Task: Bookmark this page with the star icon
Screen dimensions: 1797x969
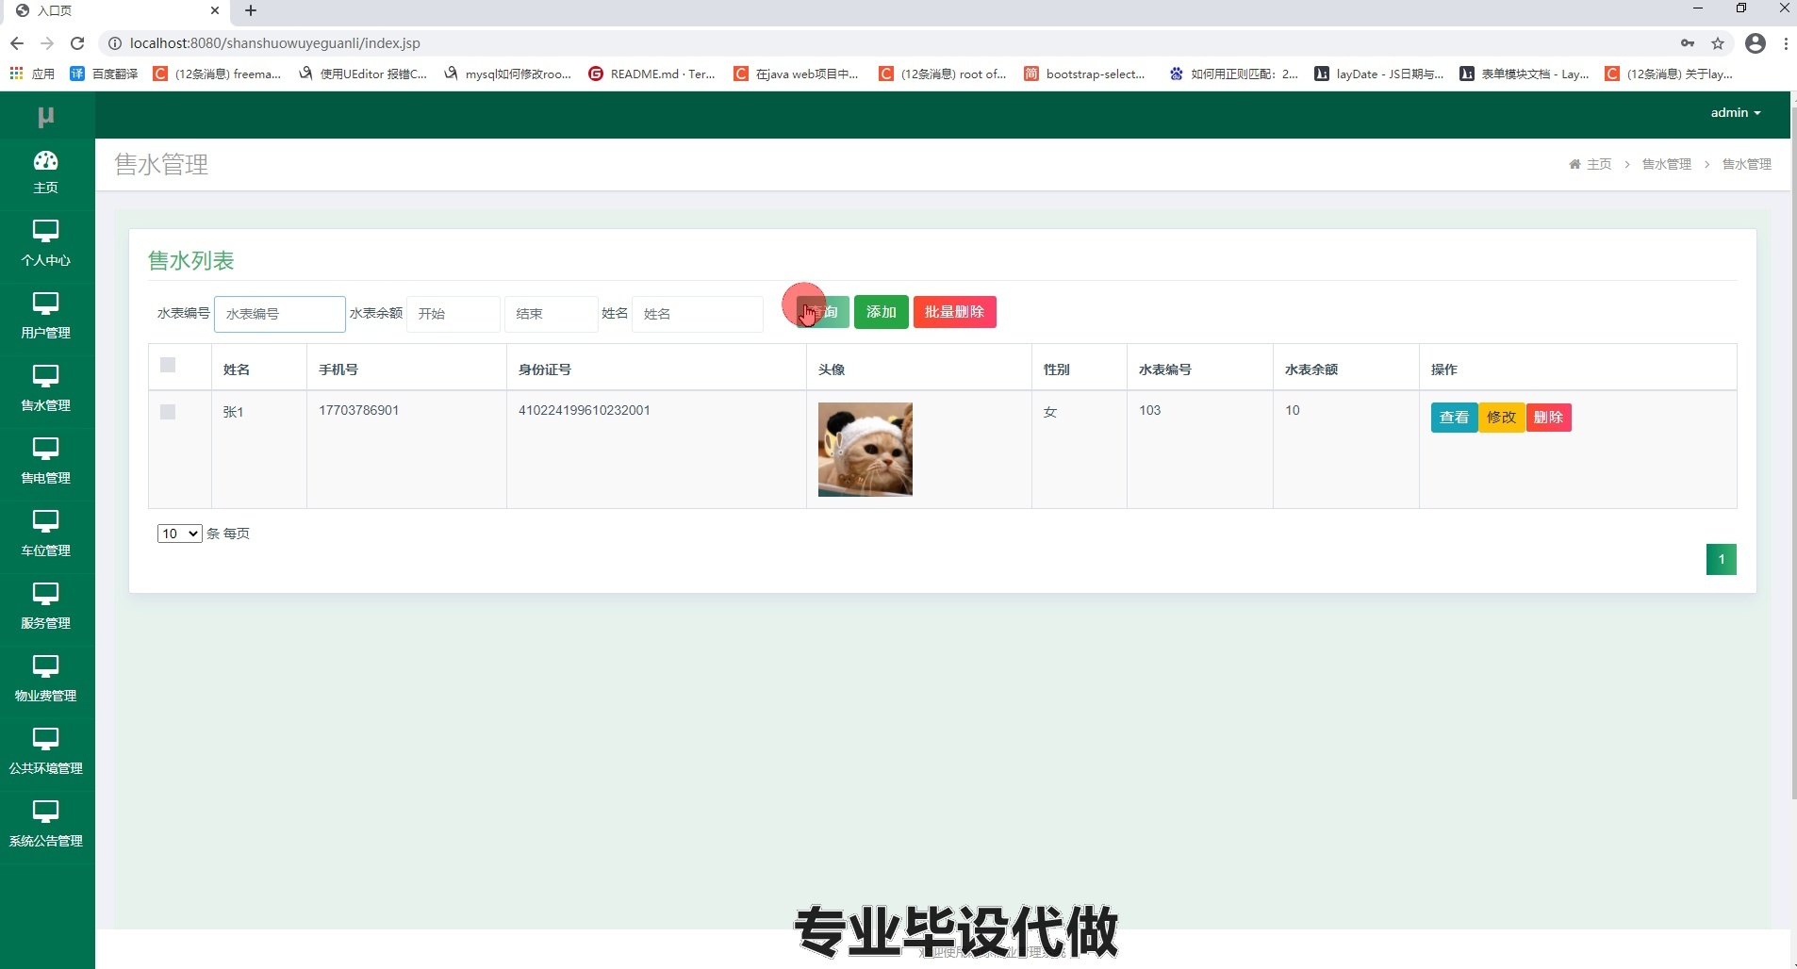Action: pyautogui.click(x=1718, y=43)
